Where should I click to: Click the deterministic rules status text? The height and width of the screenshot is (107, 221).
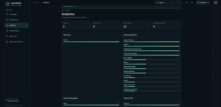click(13, 101)
